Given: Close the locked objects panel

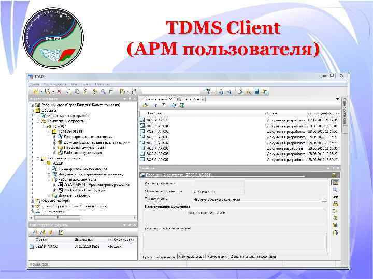Looking at the screenshot, I should [135, 225].
